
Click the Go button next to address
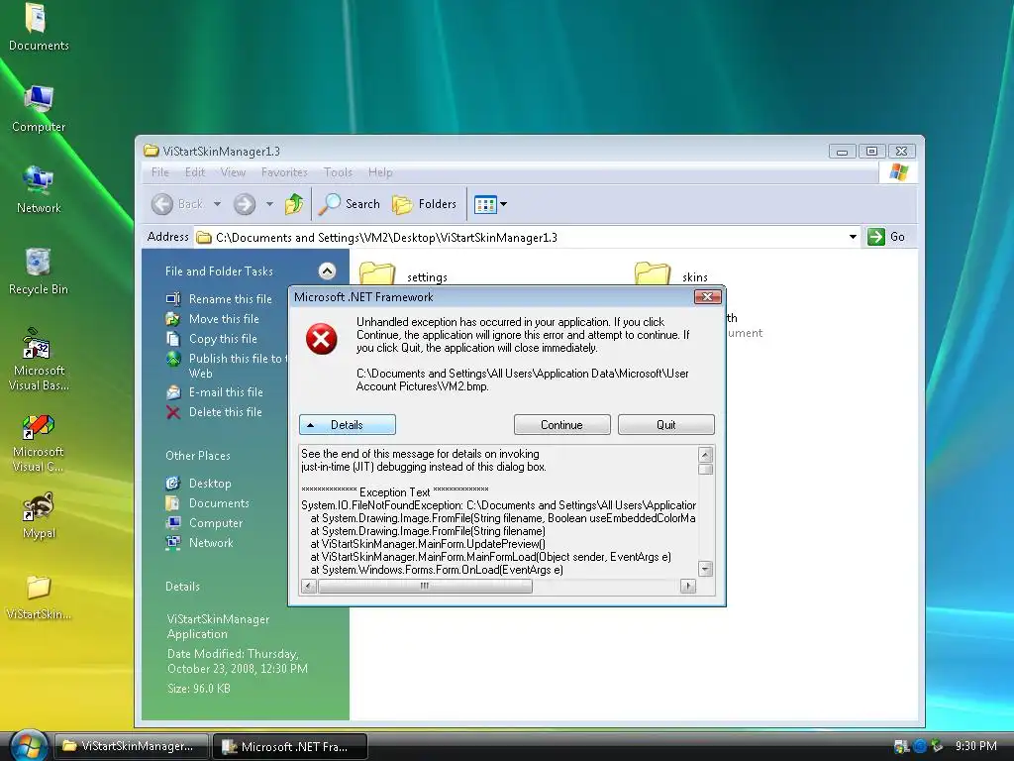pos(886,237)
